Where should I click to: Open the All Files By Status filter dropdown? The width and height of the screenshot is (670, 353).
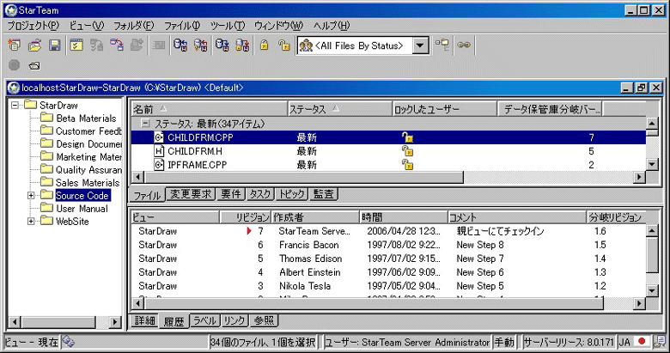(420, 46)
